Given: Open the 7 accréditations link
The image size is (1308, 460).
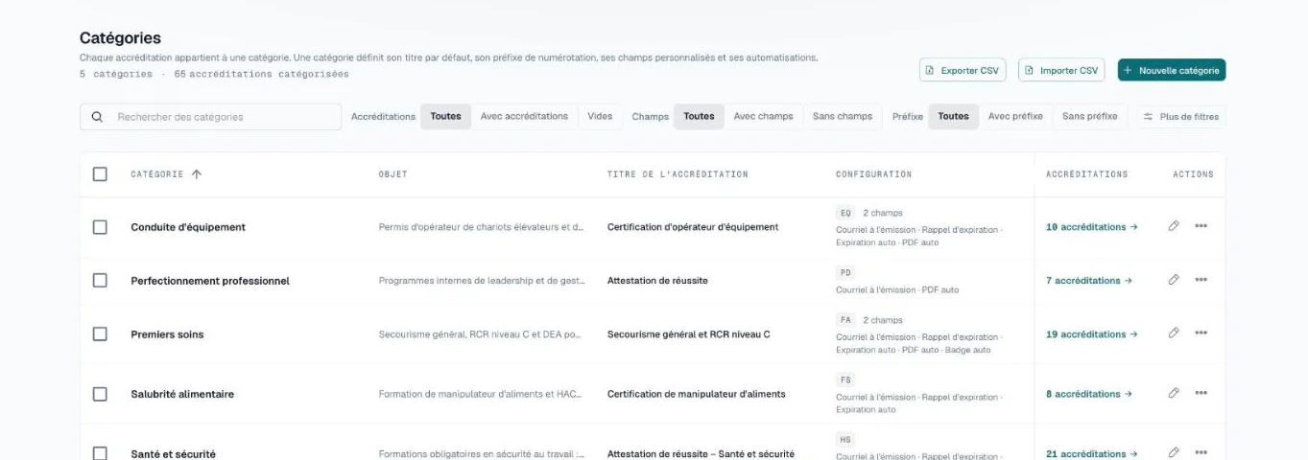Looking at the screenshot, I should click(1088, 281).
